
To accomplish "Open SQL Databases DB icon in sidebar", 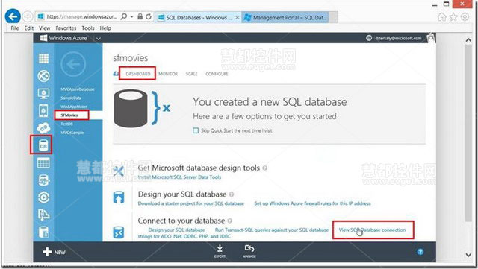I will [x=43, y=145].
